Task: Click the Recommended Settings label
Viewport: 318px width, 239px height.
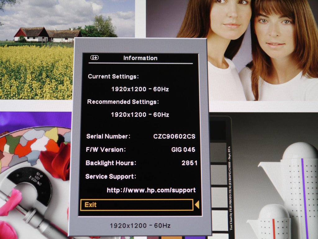Action: [x=123, y=102]
